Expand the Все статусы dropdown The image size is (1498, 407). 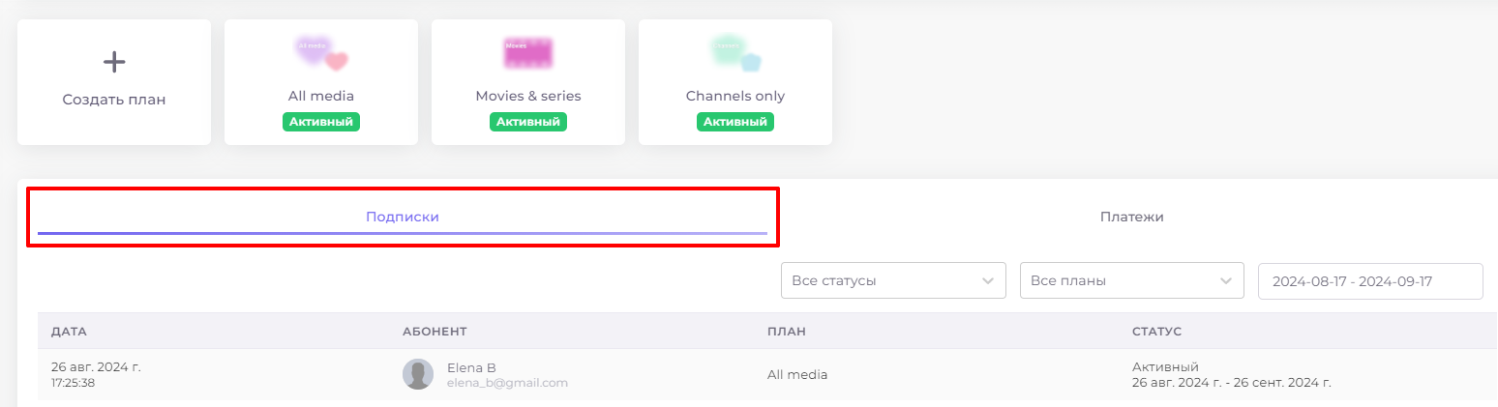tap(893, 281)
